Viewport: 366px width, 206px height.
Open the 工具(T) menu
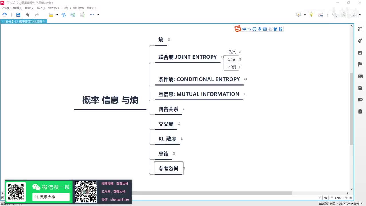pos(66,8)
